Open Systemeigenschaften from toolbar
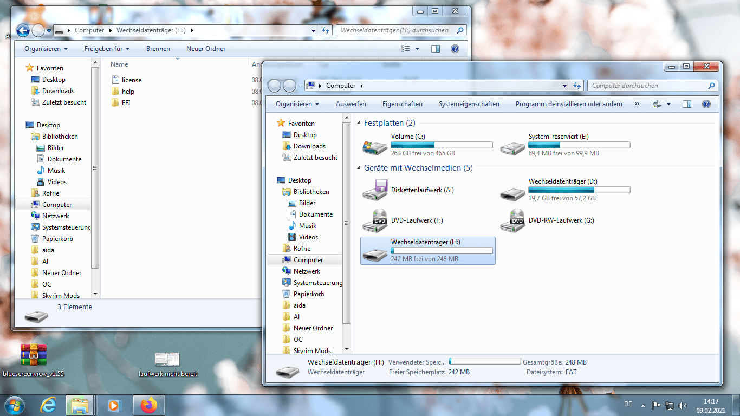The width and height of the screenshot is (740, 416). (469, 104)
